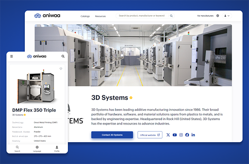Image resolution: width=249 pixels, height=164 pixels.
Task: Click the 3D Systems manufacturer link on mobile card
Action: [18, 115]
